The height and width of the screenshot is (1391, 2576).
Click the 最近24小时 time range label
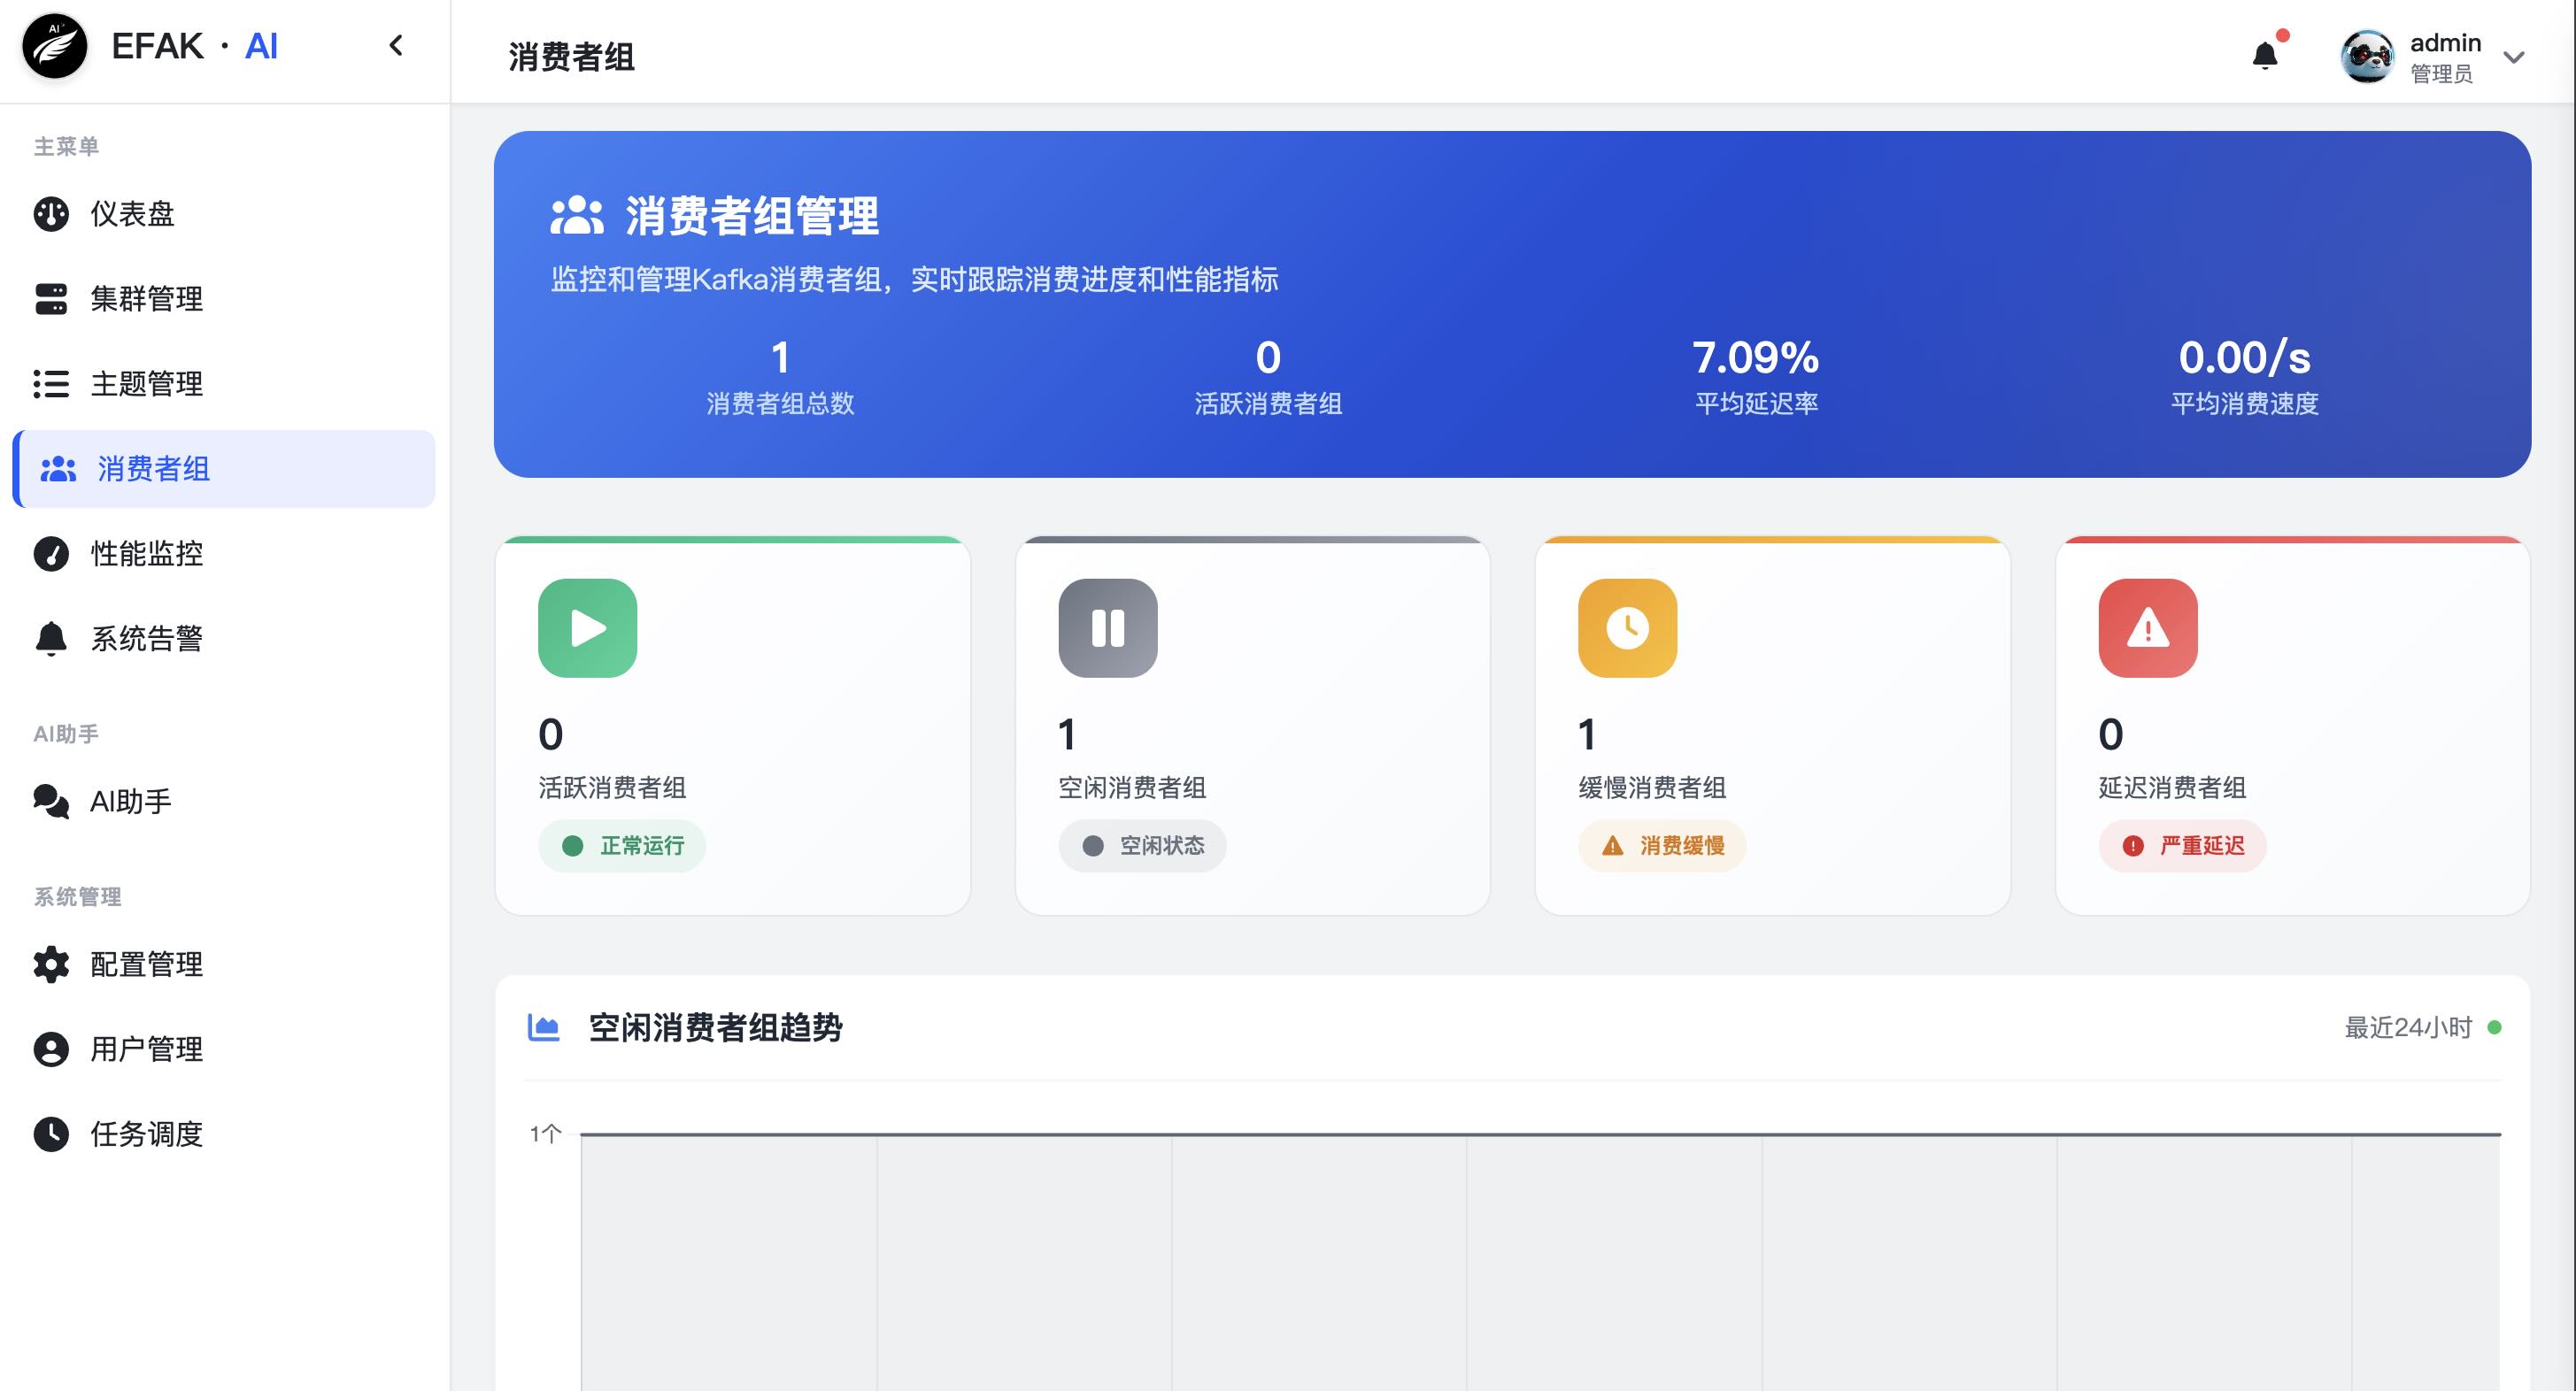[x=2407, y=1027]
